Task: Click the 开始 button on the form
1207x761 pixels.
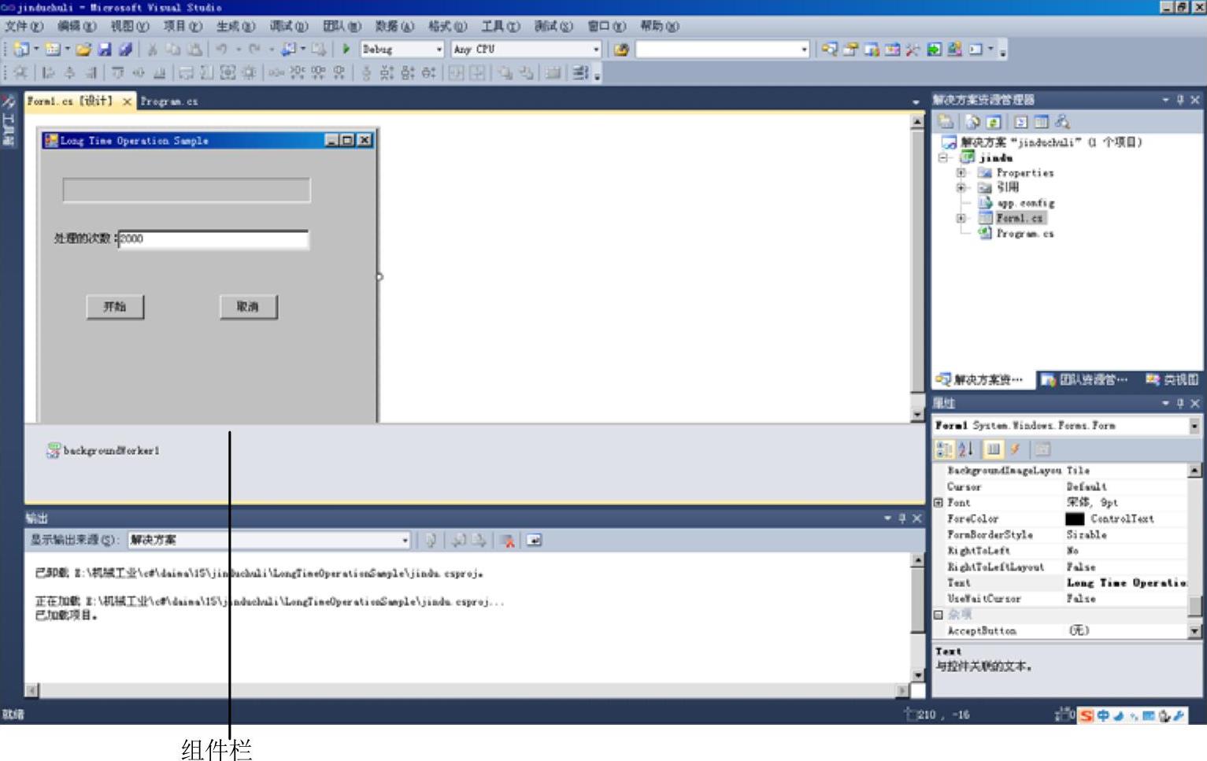Action: (x=115, y=307)
